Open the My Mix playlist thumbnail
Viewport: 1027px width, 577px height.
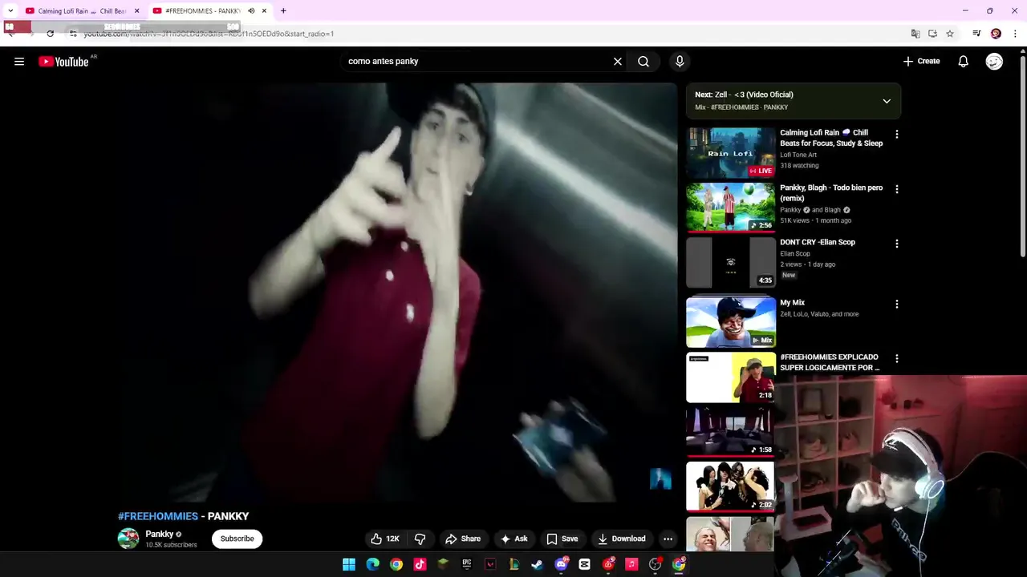pos(730,321)
